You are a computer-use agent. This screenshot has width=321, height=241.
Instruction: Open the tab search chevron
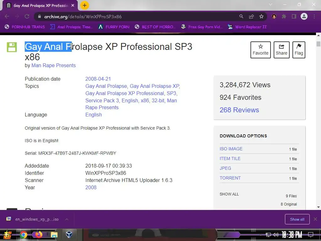(x=271, y=4)
